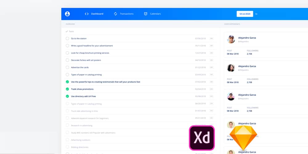The height and width of the screenshot is (154, 308).
Task: Open more options for Write a good headline task
Action: [211, 46]
